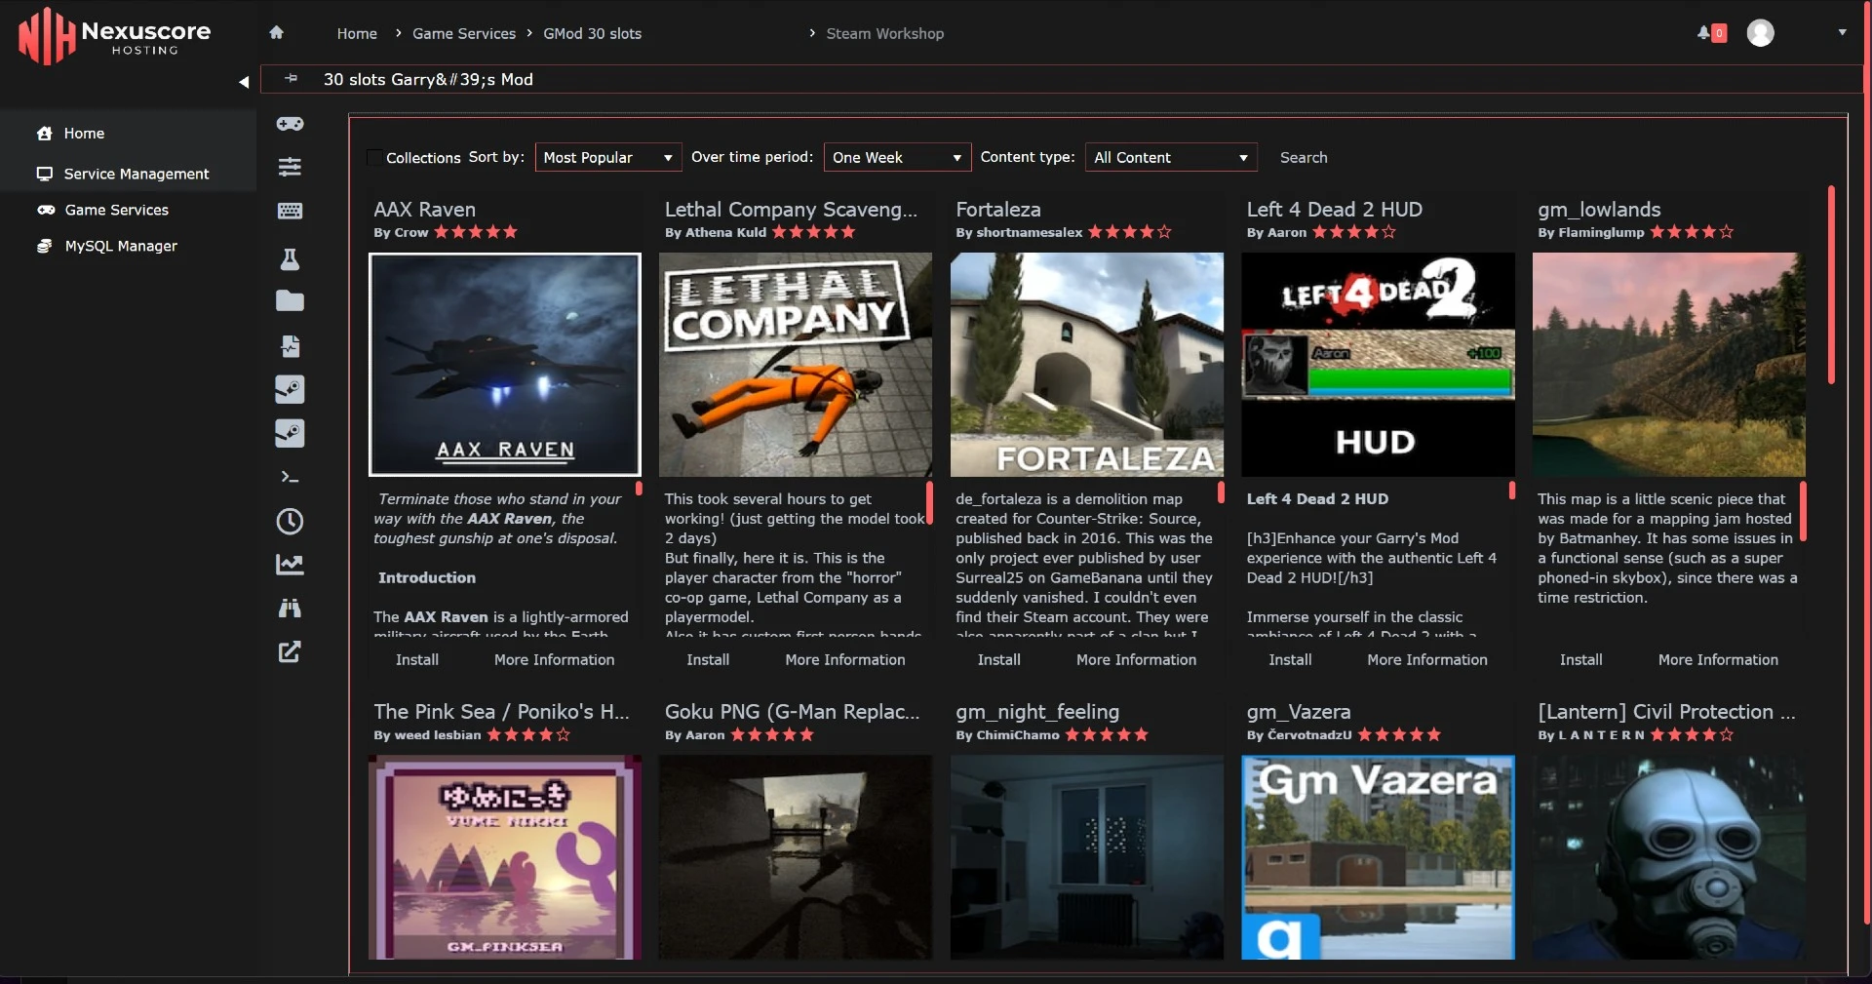
Task: Click the 'The Pink Sea / Poniko's H...' title
Action: (x=501, y=712)
